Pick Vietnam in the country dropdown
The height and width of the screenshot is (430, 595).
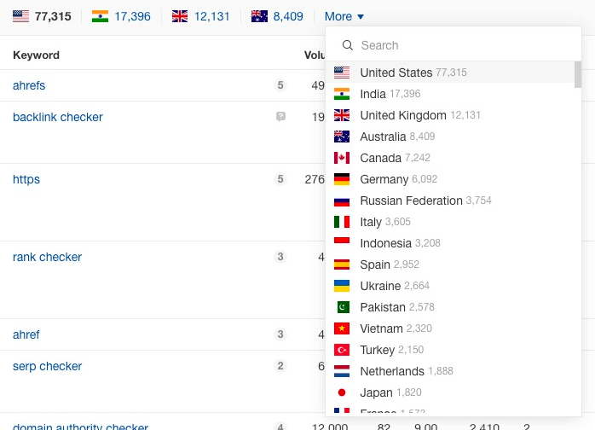coord(450,328)
